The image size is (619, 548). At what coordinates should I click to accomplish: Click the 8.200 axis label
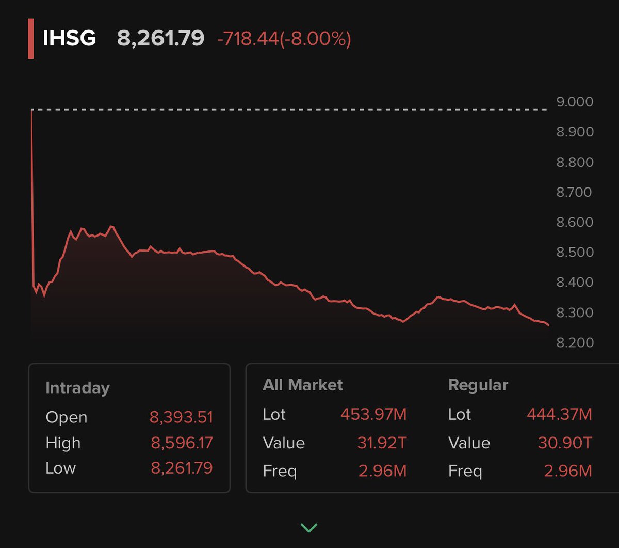[575, 342]
